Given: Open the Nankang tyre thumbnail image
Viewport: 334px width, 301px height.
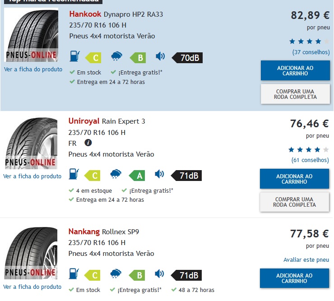Looking at the screenshot, I should pyautogui.click(x=31, y=253).
